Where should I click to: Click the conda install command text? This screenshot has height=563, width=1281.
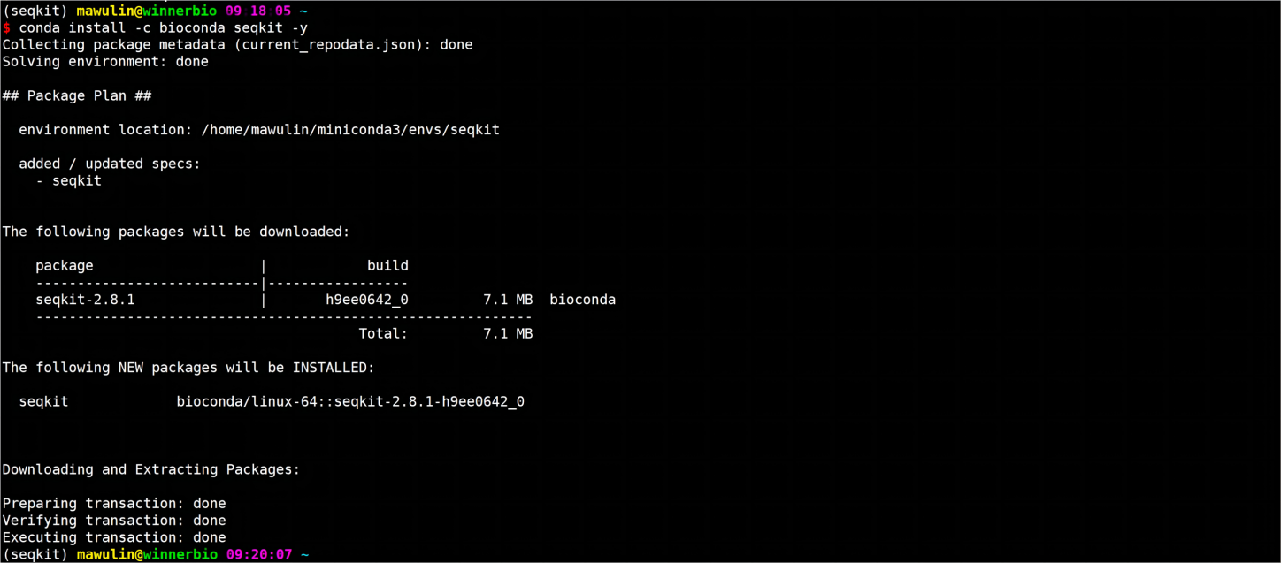pos(164,27)
